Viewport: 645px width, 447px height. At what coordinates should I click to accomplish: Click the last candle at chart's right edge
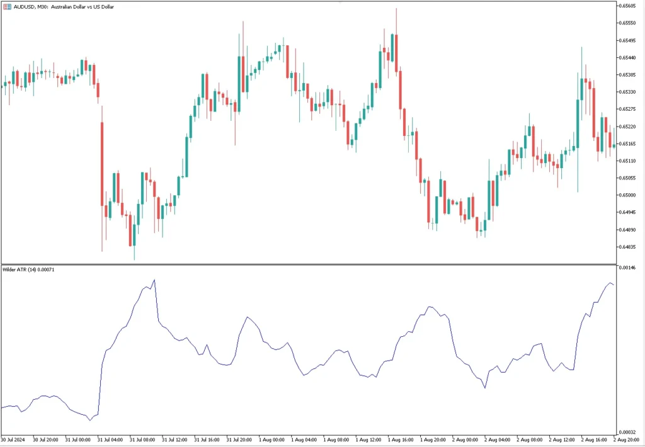pos(614,146)
